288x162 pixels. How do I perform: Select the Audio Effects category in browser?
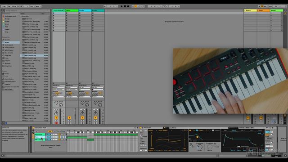tap(9, 47)
